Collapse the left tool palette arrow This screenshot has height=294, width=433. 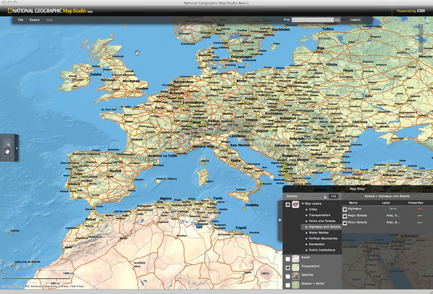click(x=16, y=148)
